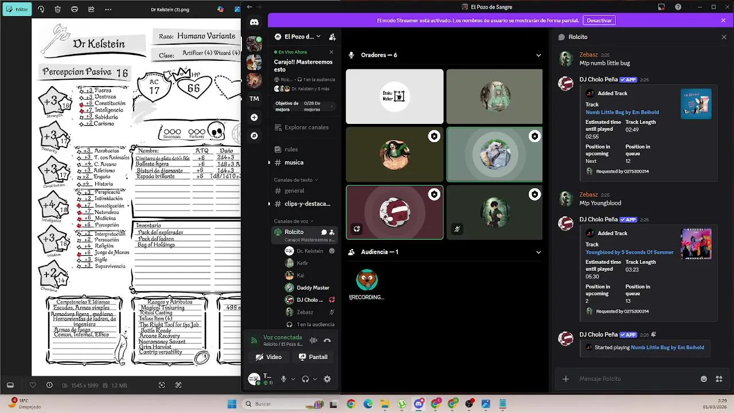Image resolution: width=734 pixels, height=413 pixels.
Task: Favorite the image with the heart icon
Action: point(33,385)
